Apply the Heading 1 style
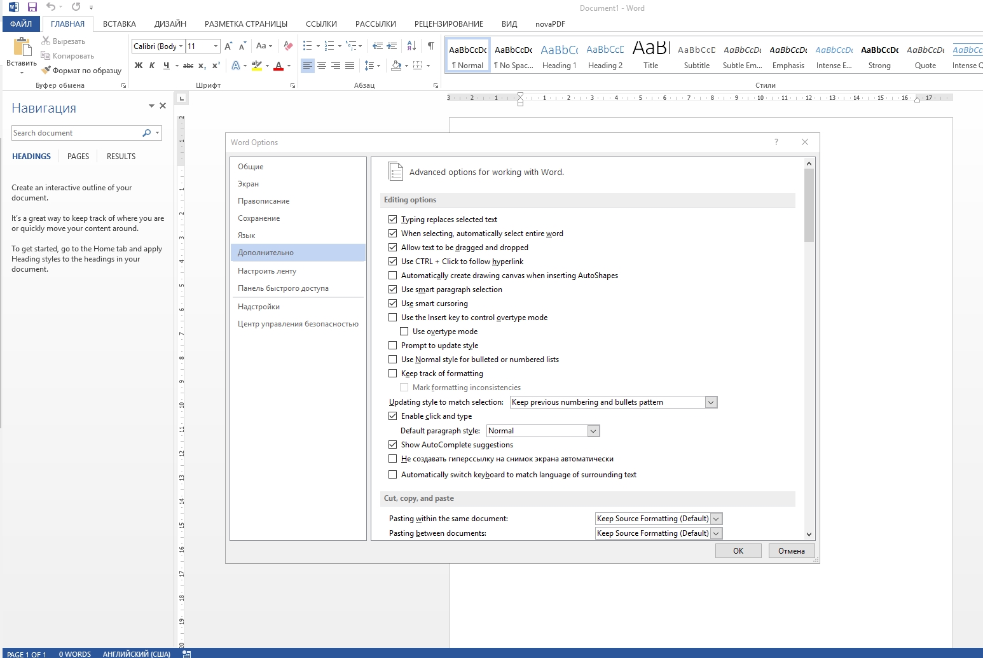 560,56
